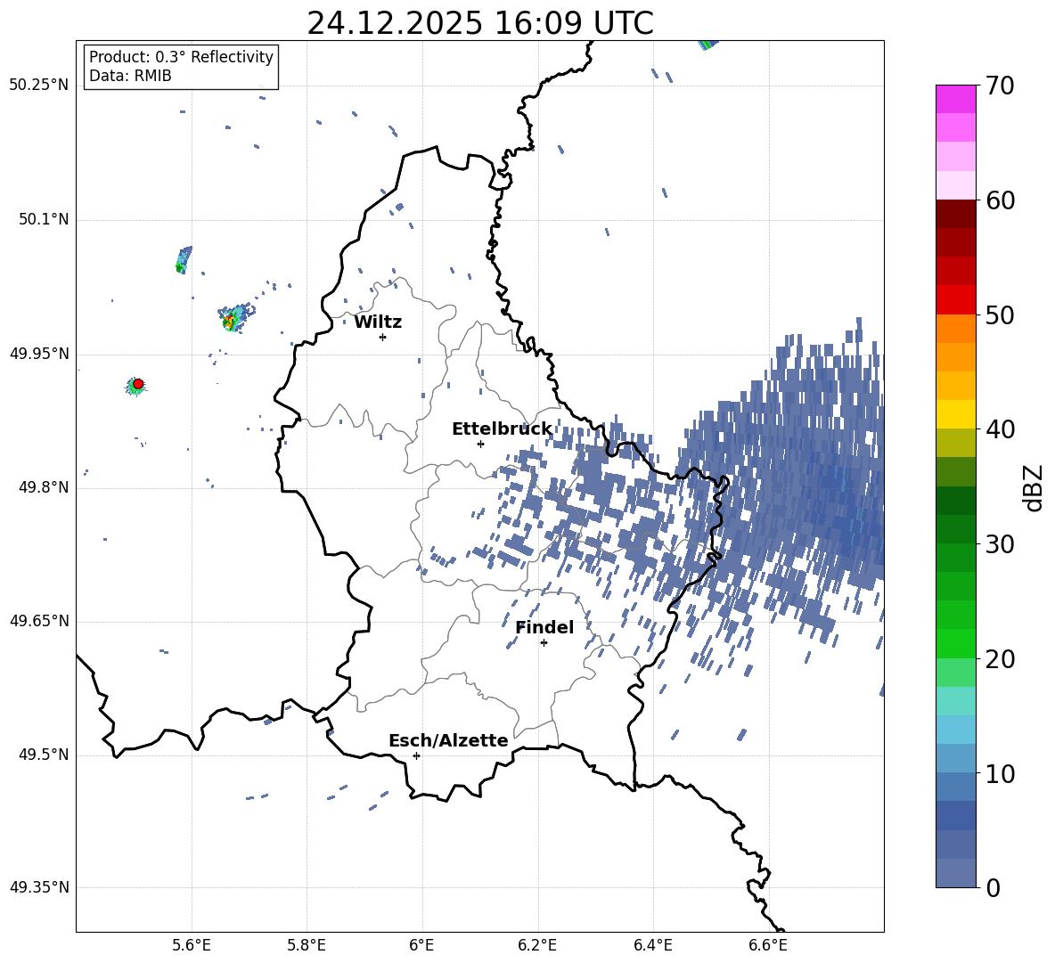Click the 49.65°N latitude label
The width and height of the screenshot is (1055, 963).
click(x=39, y=621)
